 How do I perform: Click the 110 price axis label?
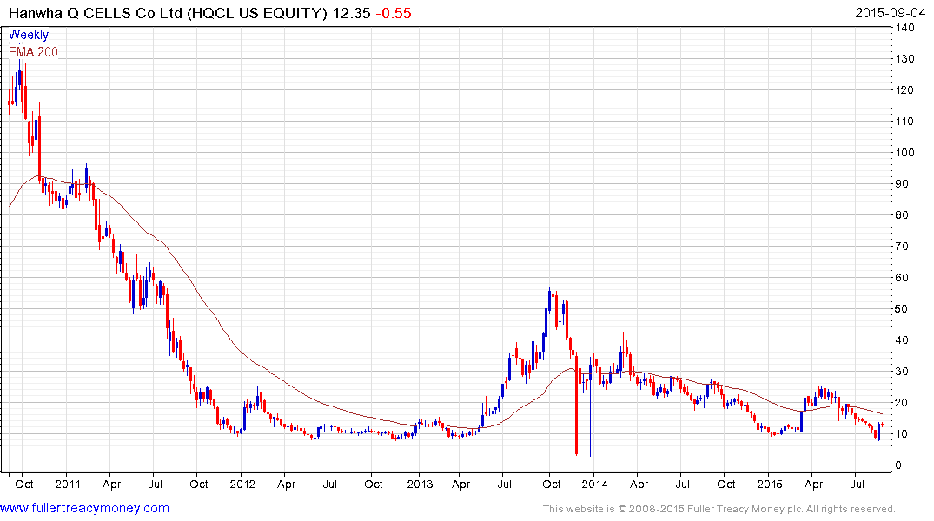pos(904,121)
